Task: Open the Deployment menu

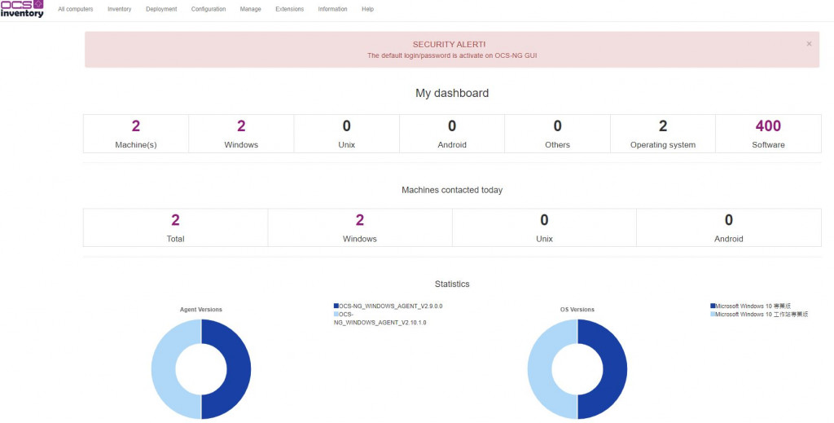Action: (x=161, y=9)
